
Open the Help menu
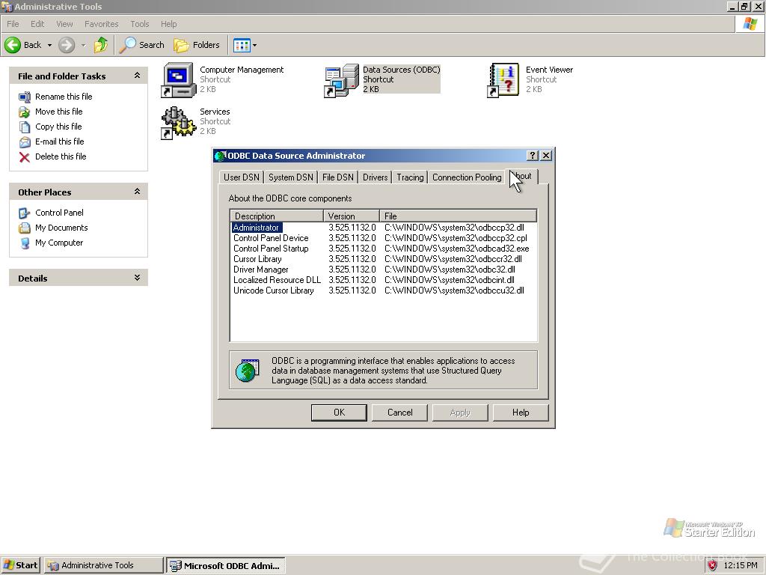coord(169,24)
